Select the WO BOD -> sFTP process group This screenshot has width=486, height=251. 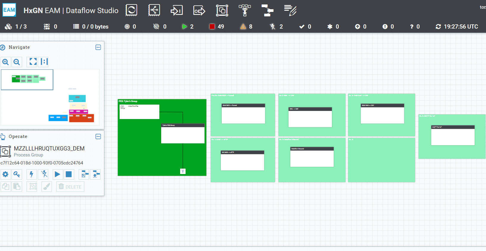pyautogui.click(x=242, y=161)
